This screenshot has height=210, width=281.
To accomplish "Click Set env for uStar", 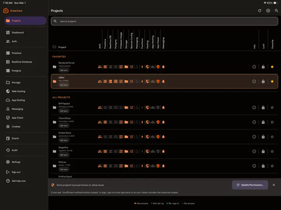I will coord(64,85).
